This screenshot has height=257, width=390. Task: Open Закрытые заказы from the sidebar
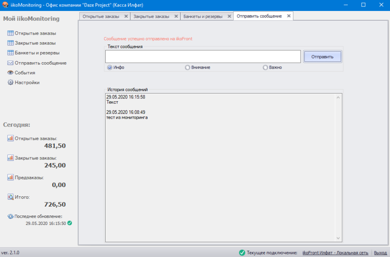click(x=35, y=43)
